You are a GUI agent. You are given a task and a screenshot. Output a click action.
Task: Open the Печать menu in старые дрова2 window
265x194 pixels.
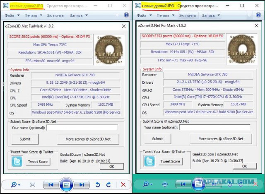[33, 15]
